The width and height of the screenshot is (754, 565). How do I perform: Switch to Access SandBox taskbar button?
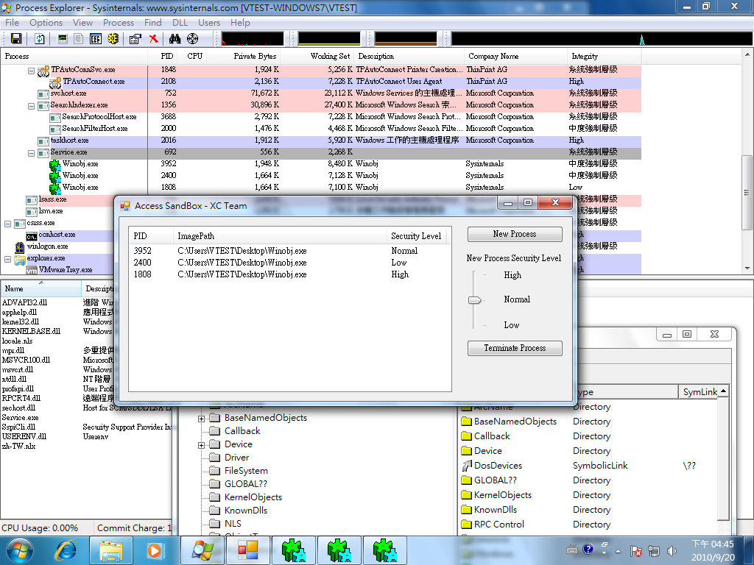point(248,550)
